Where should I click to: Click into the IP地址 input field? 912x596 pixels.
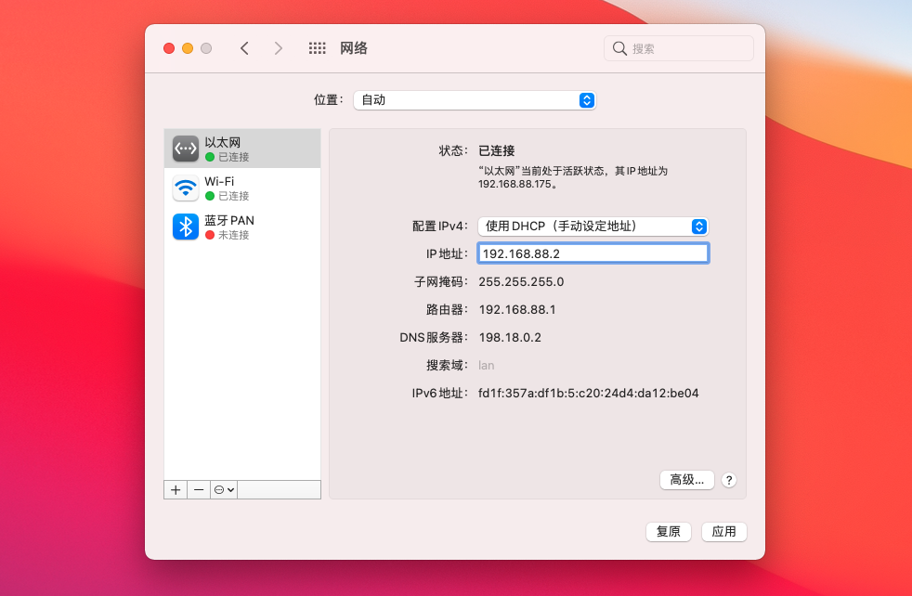pos(593,253)
